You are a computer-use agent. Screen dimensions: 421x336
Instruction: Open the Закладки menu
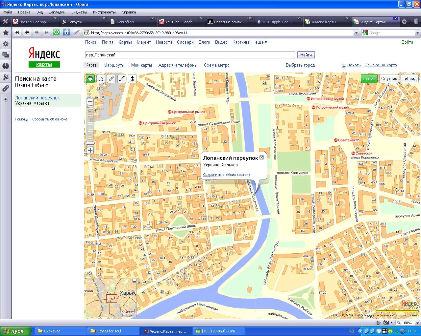[x=57, y=12]
